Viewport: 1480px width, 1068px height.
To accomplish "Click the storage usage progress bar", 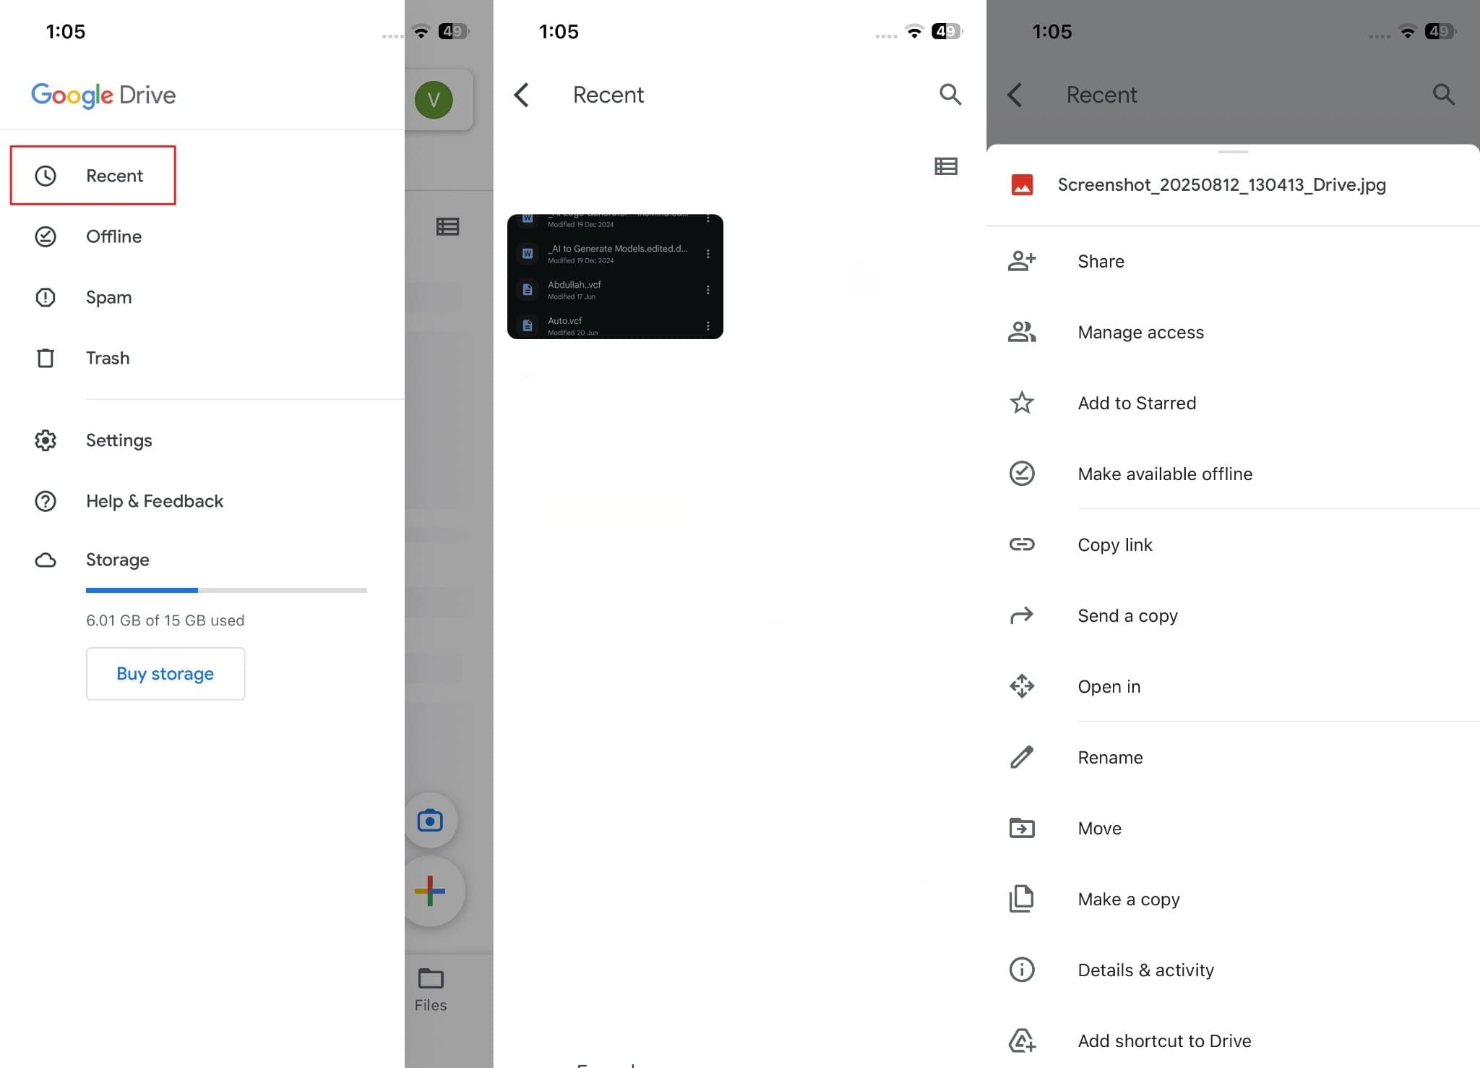I will coord(226,590).
